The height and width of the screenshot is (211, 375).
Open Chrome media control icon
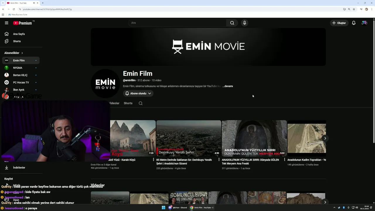pos(361,9)
